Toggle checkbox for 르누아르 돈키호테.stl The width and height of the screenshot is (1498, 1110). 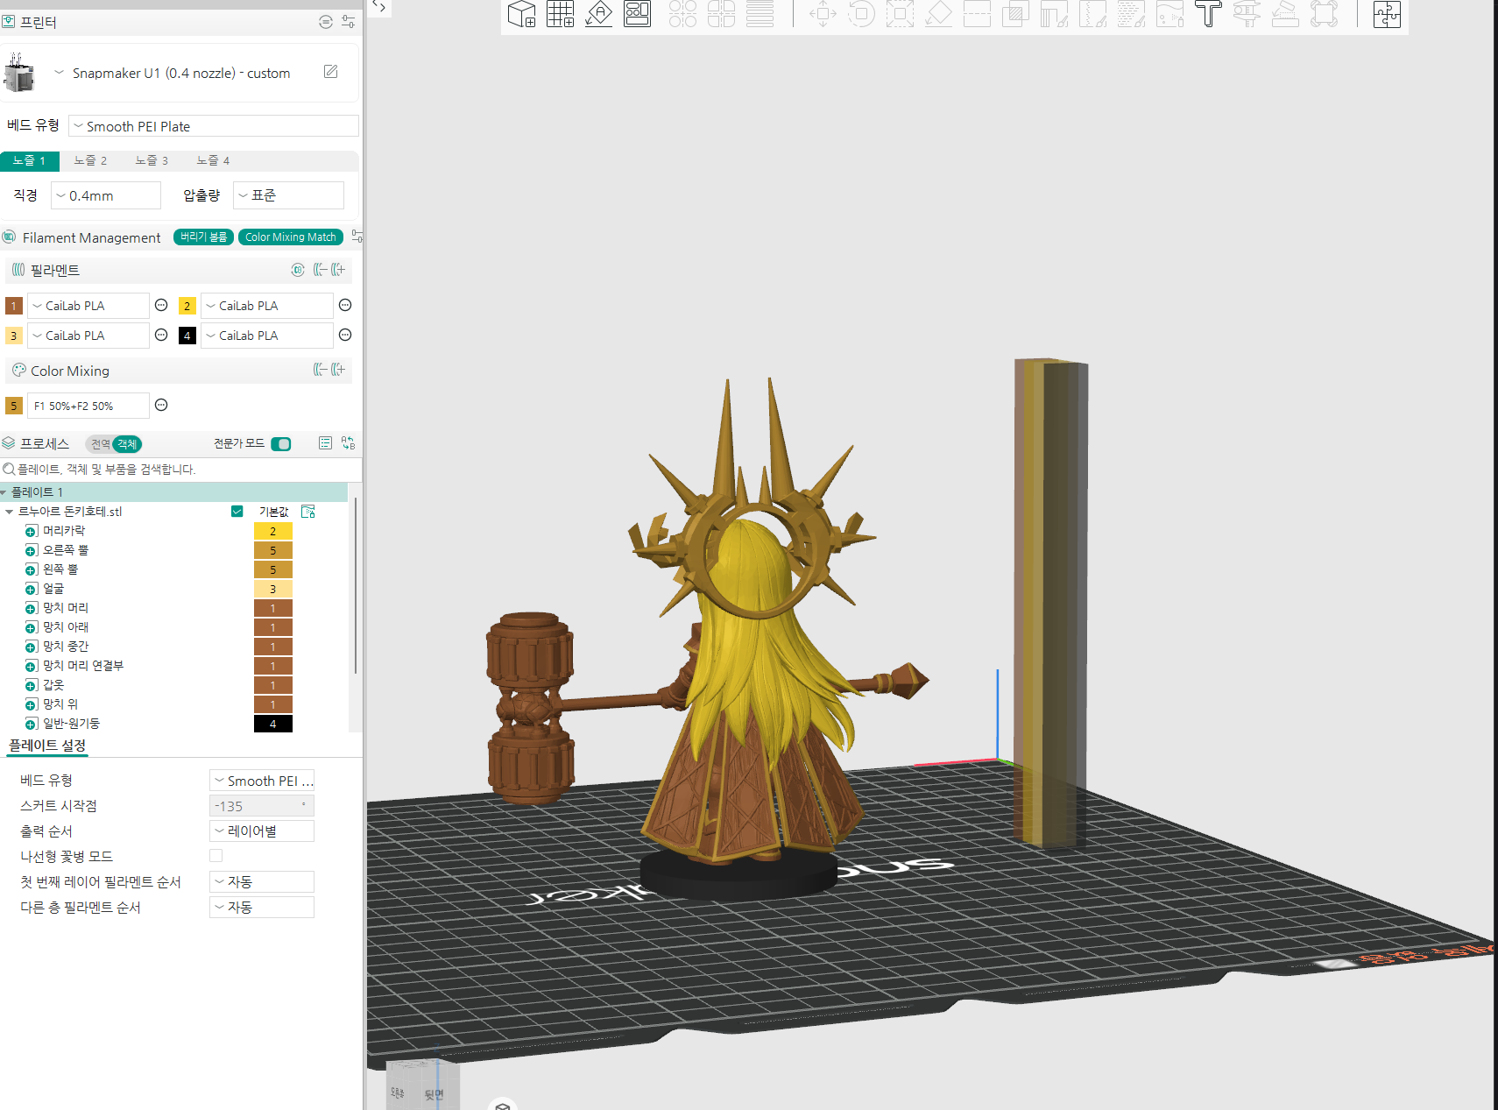pyautogui.click(x=237, y=511)
